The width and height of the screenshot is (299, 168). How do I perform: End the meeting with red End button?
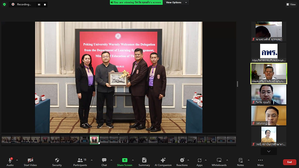pyautogui.click(x=289, y=162)
